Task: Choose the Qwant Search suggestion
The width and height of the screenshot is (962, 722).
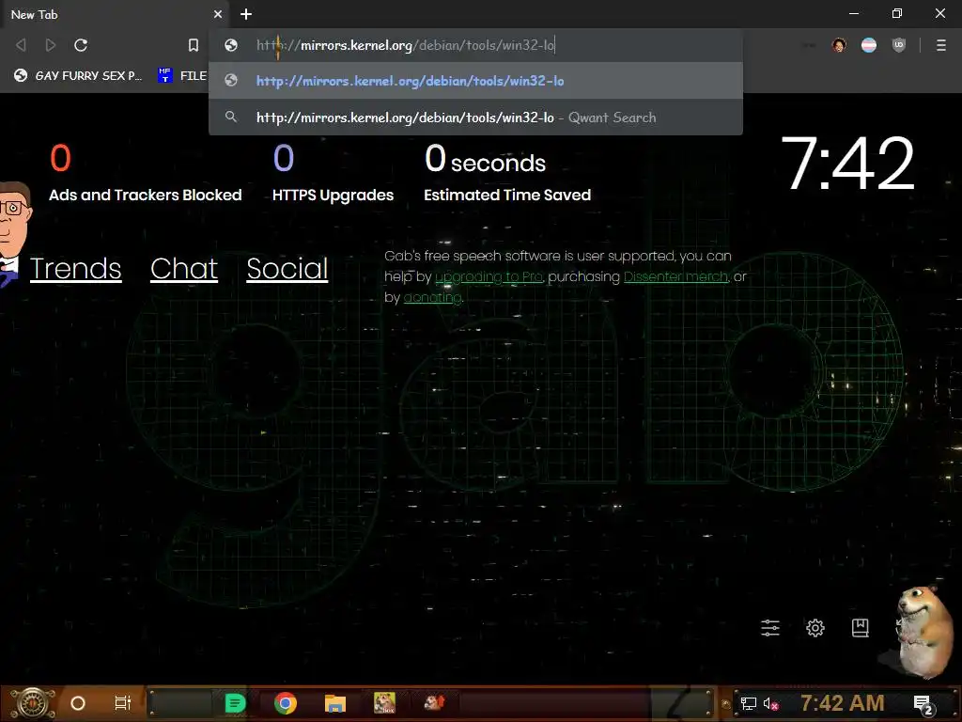Action: tap(475, 118)
